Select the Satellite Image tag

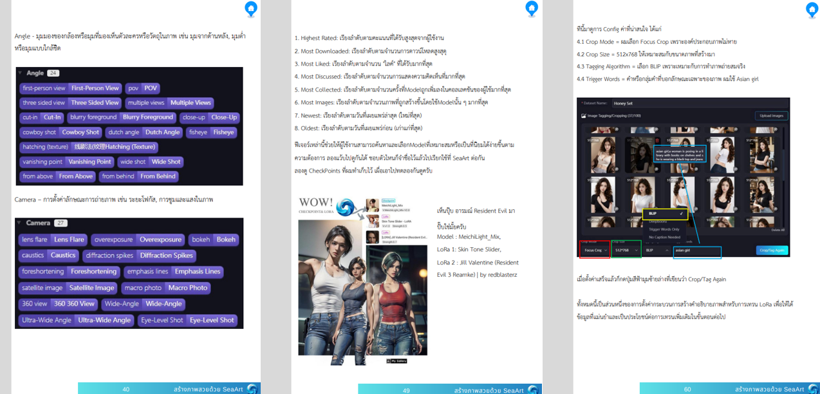click(68, 288)
